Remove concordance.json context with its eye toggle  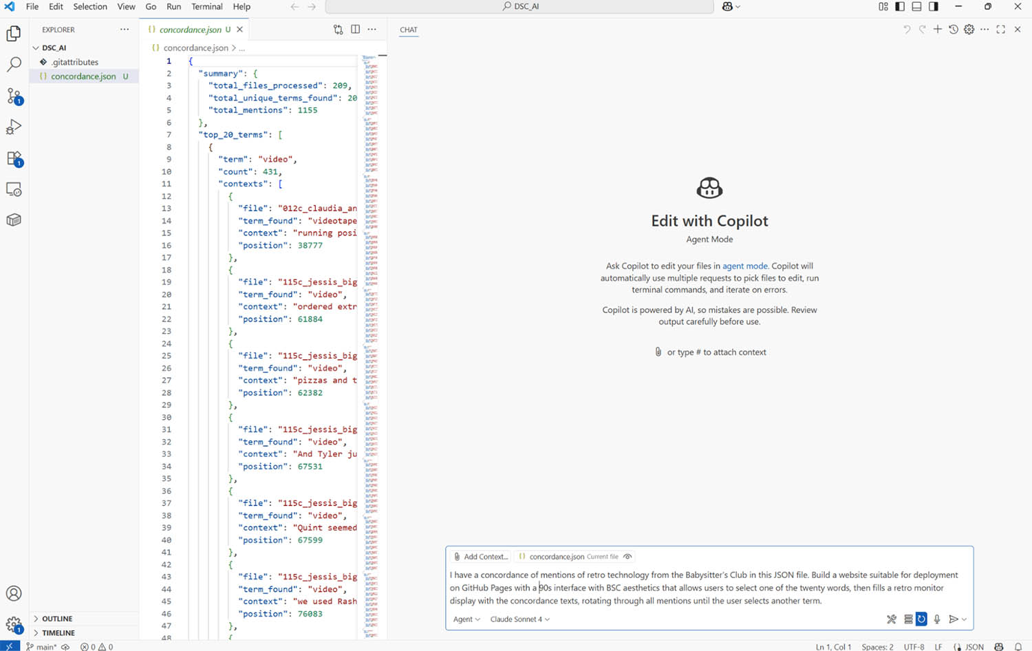tap(627, 556)
